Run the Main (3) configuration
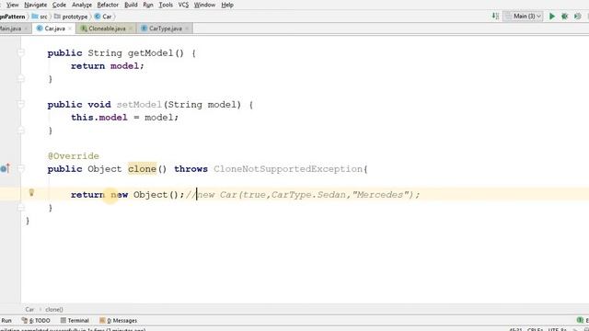Image resolution: width=589 pixels, height=331 pixels. [552, 17]
